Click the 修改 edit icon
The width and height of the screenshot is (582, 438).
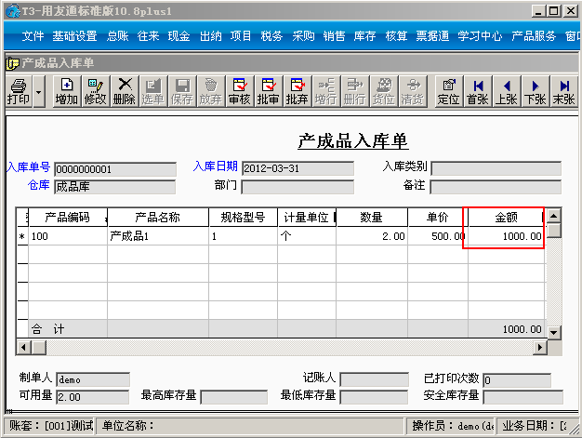(x=96, y=91)
